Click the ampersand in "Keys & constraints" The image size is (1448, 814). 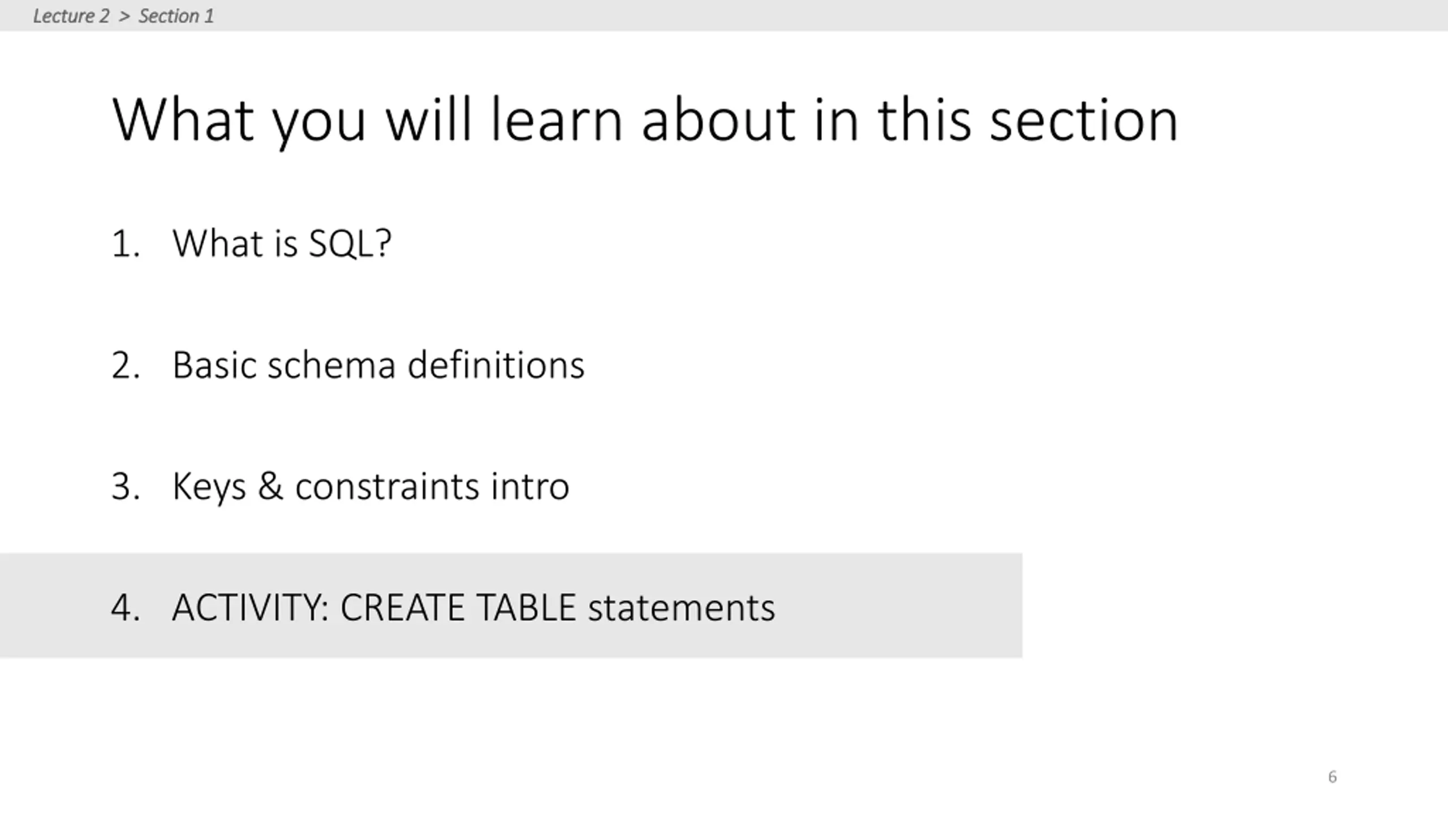[x=270, y=486]
